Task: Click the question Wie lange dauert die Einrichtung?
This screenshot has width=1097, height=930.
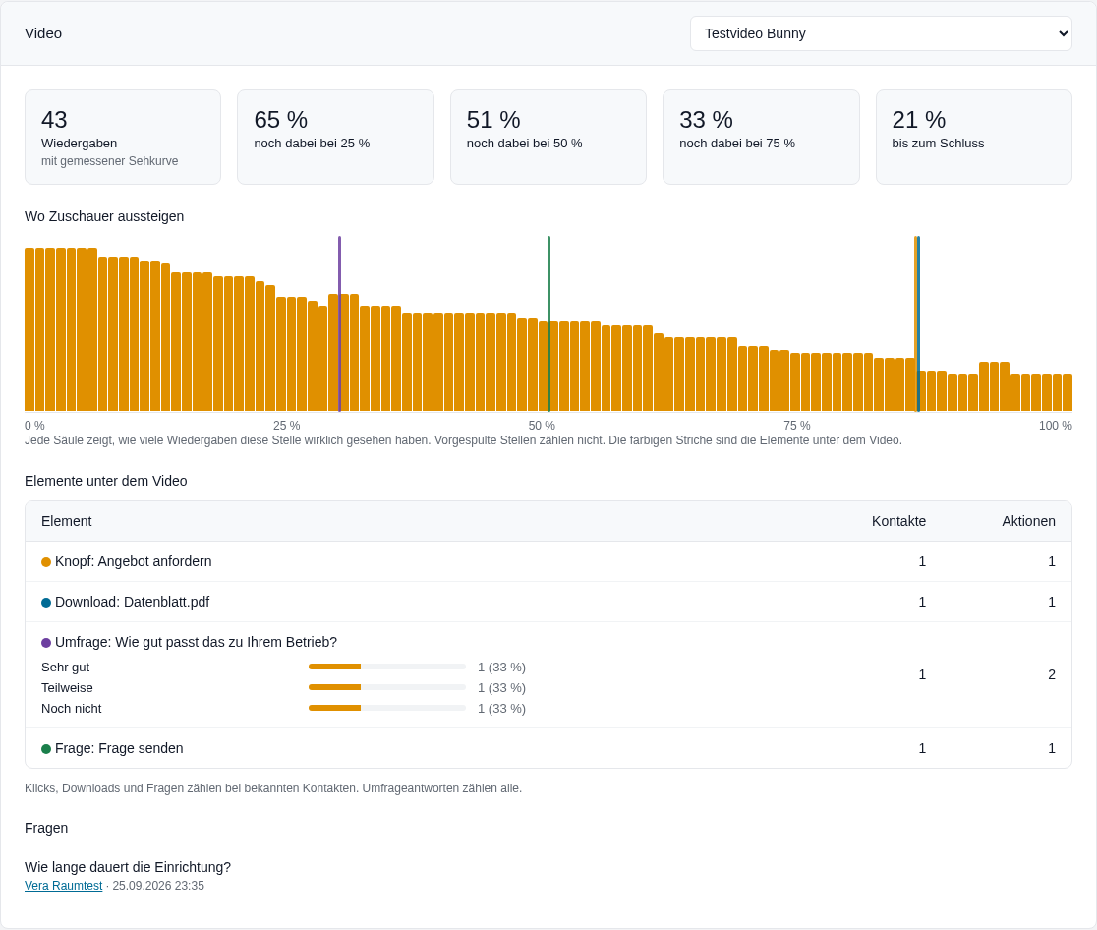Action: (128, 867)
